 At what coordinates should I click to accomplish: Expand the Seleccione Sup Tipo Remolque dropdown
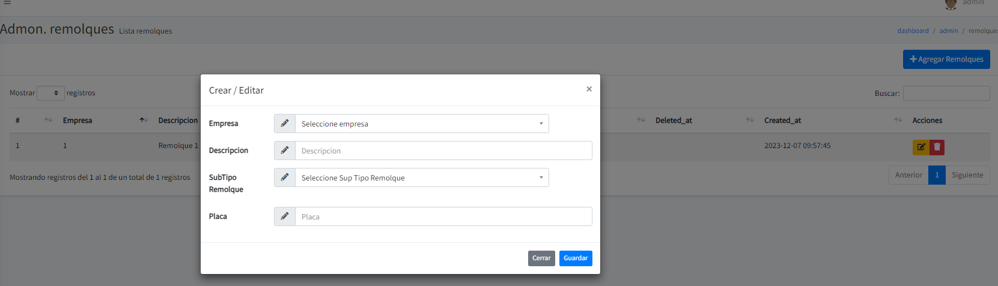click(x=422, y=177)
